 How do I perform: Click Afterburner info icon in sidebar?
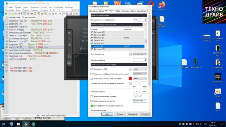69,45
